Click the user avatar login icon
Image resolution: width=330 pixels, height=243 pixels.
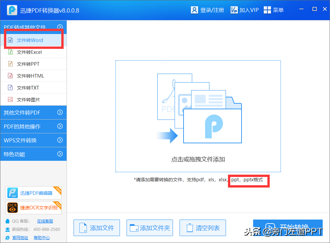194,10
